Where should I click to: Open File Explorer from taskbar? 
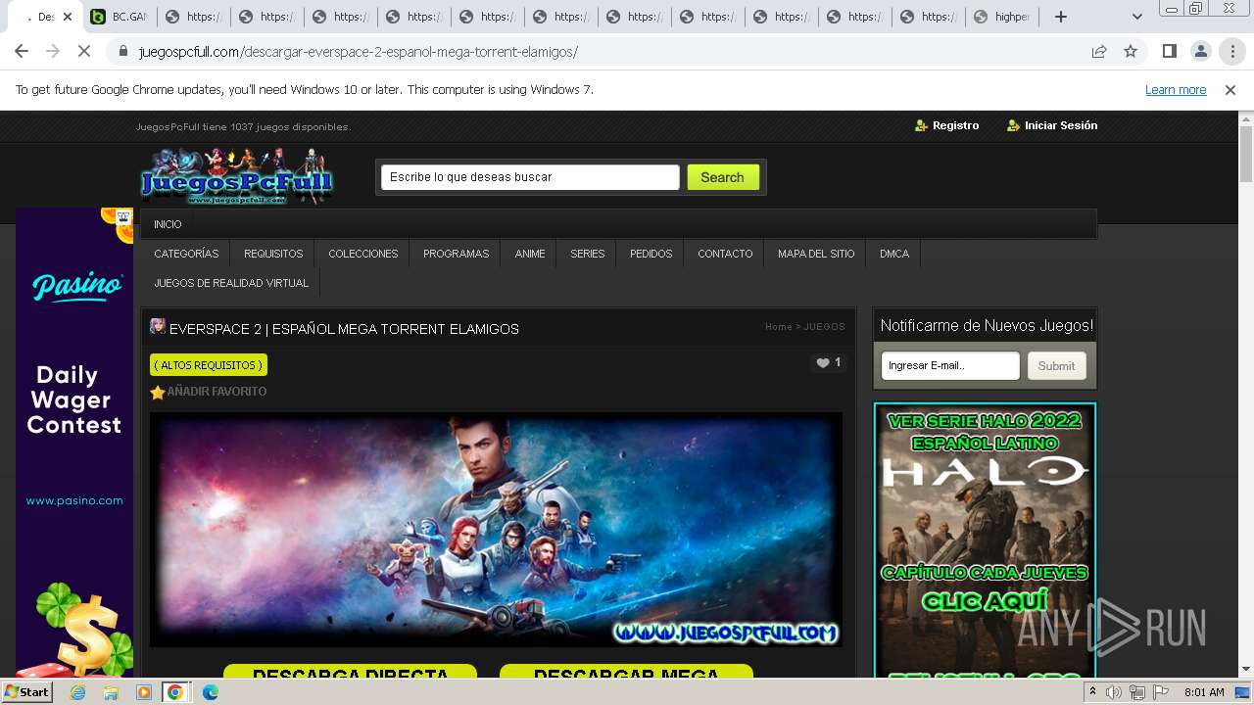coord(111,692)
